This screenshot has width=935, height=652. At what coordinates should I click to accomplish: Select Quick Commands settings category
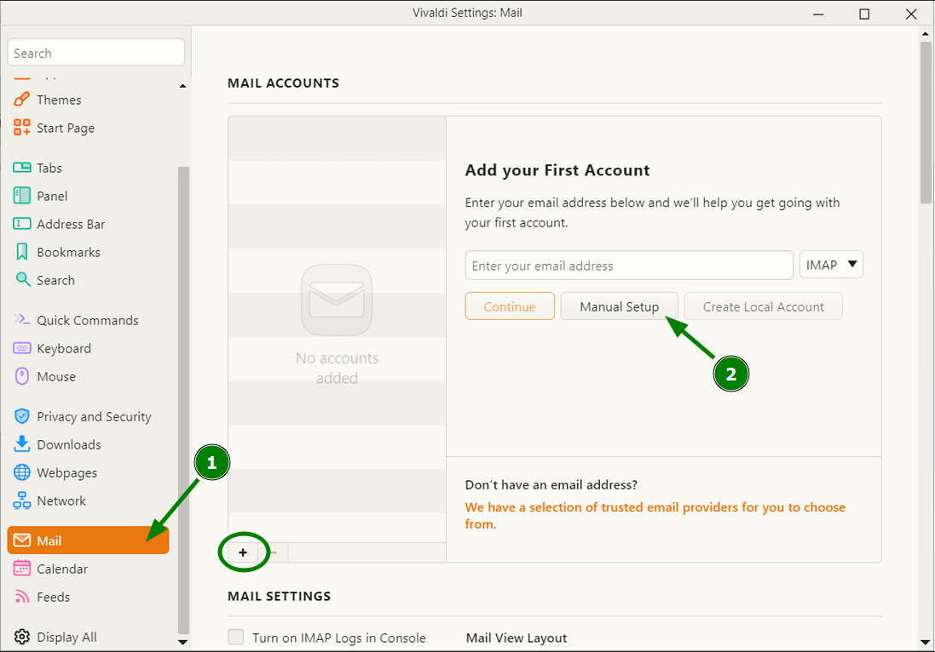click(87, 320)
